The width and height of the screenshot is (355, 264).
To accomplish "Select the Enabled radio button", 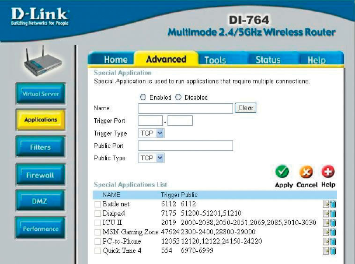I will pos(143,97).
